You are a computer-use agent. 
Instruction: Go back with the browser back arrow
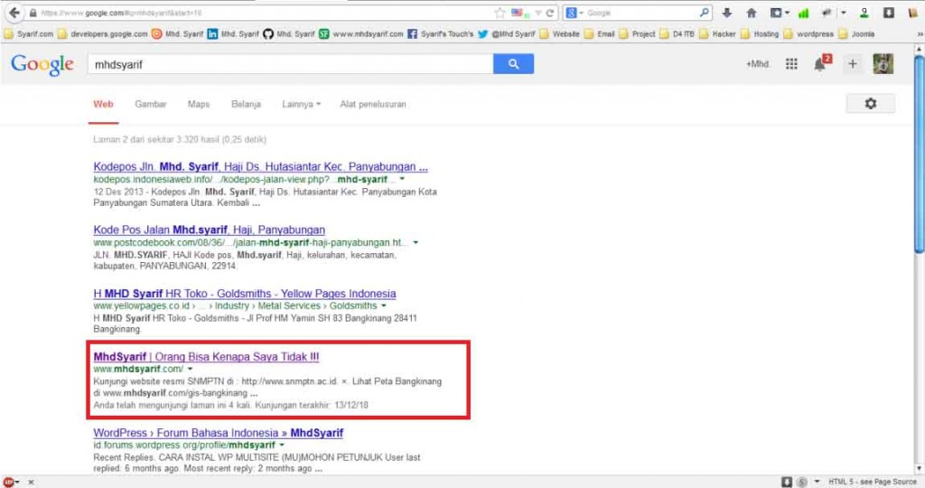point(14,13)
